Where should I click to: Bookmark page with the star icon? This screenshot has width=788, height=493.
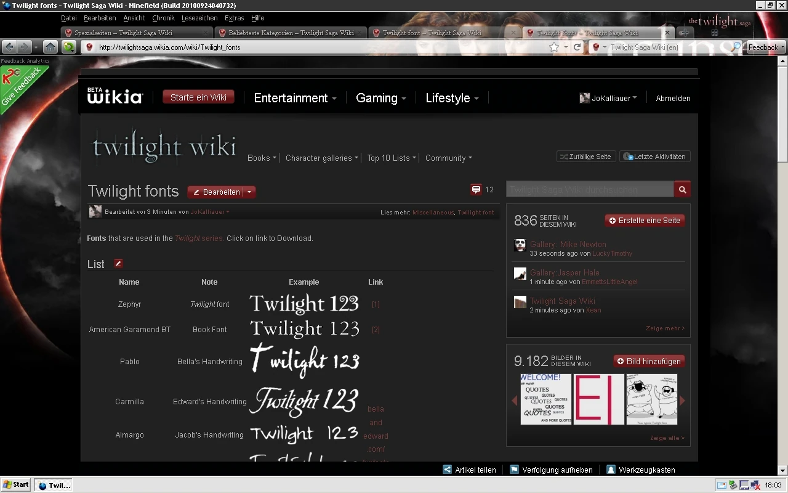(x=554, y=47)
